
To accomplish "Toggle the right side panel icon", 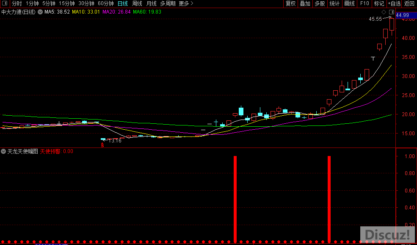I will coord(392,12).
